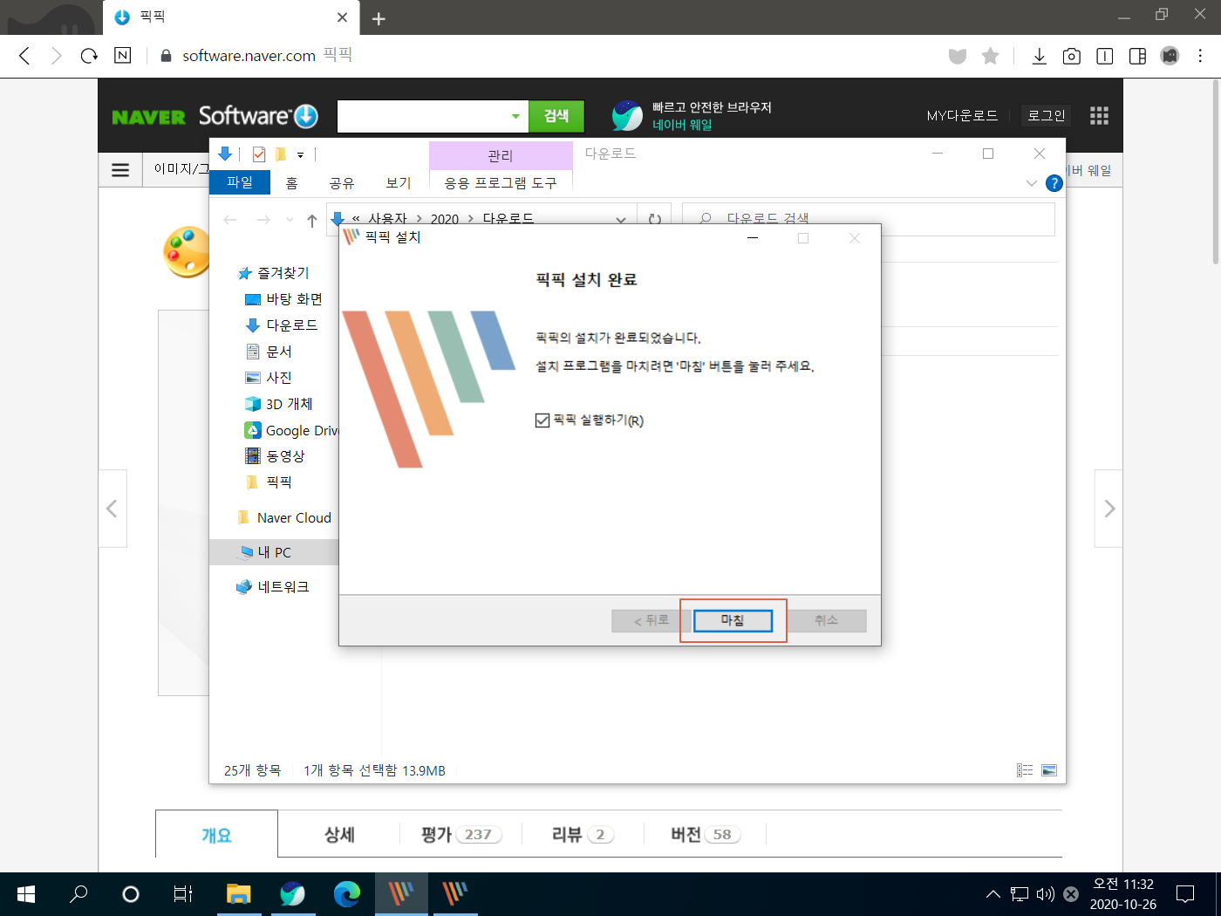Reload the browser page
The image size is (1221, 916).
coord(89,56)
